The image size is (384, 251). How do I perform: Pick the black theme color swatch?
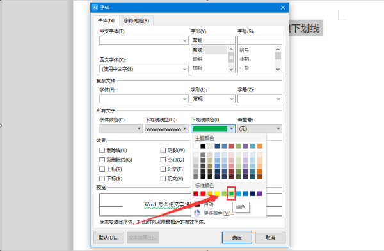203,146
